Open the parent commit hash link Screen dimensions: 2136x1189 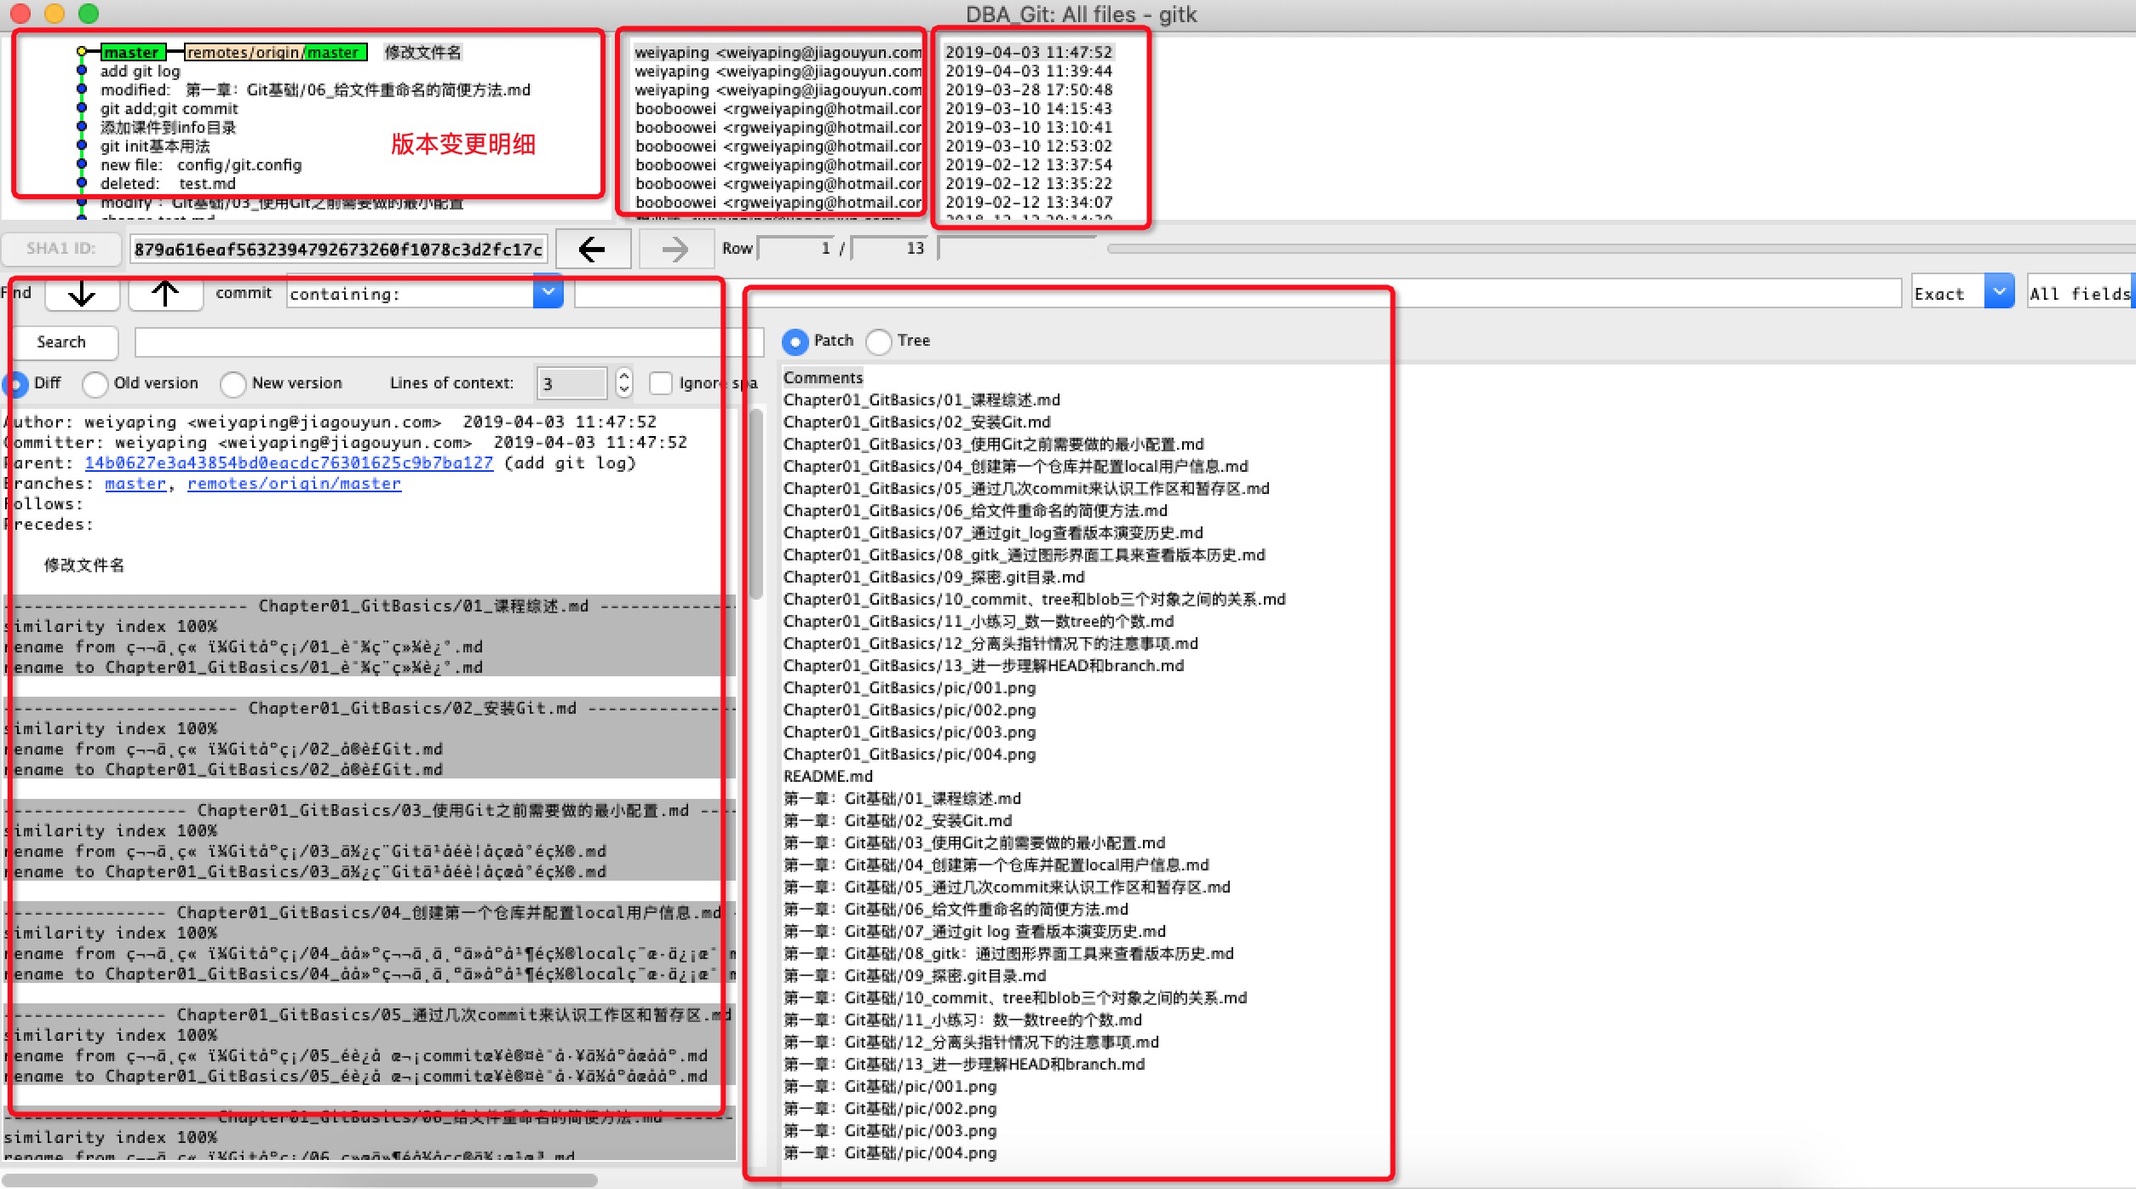(x=289, y=462)
